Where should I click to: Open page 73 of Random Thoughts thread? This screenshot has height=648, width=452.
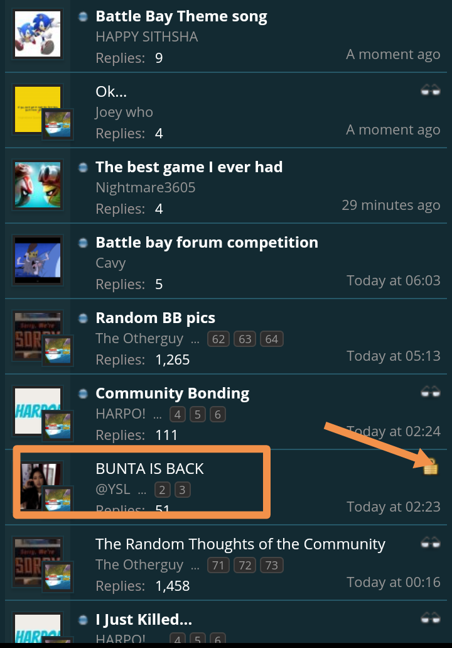pos(272,565)
